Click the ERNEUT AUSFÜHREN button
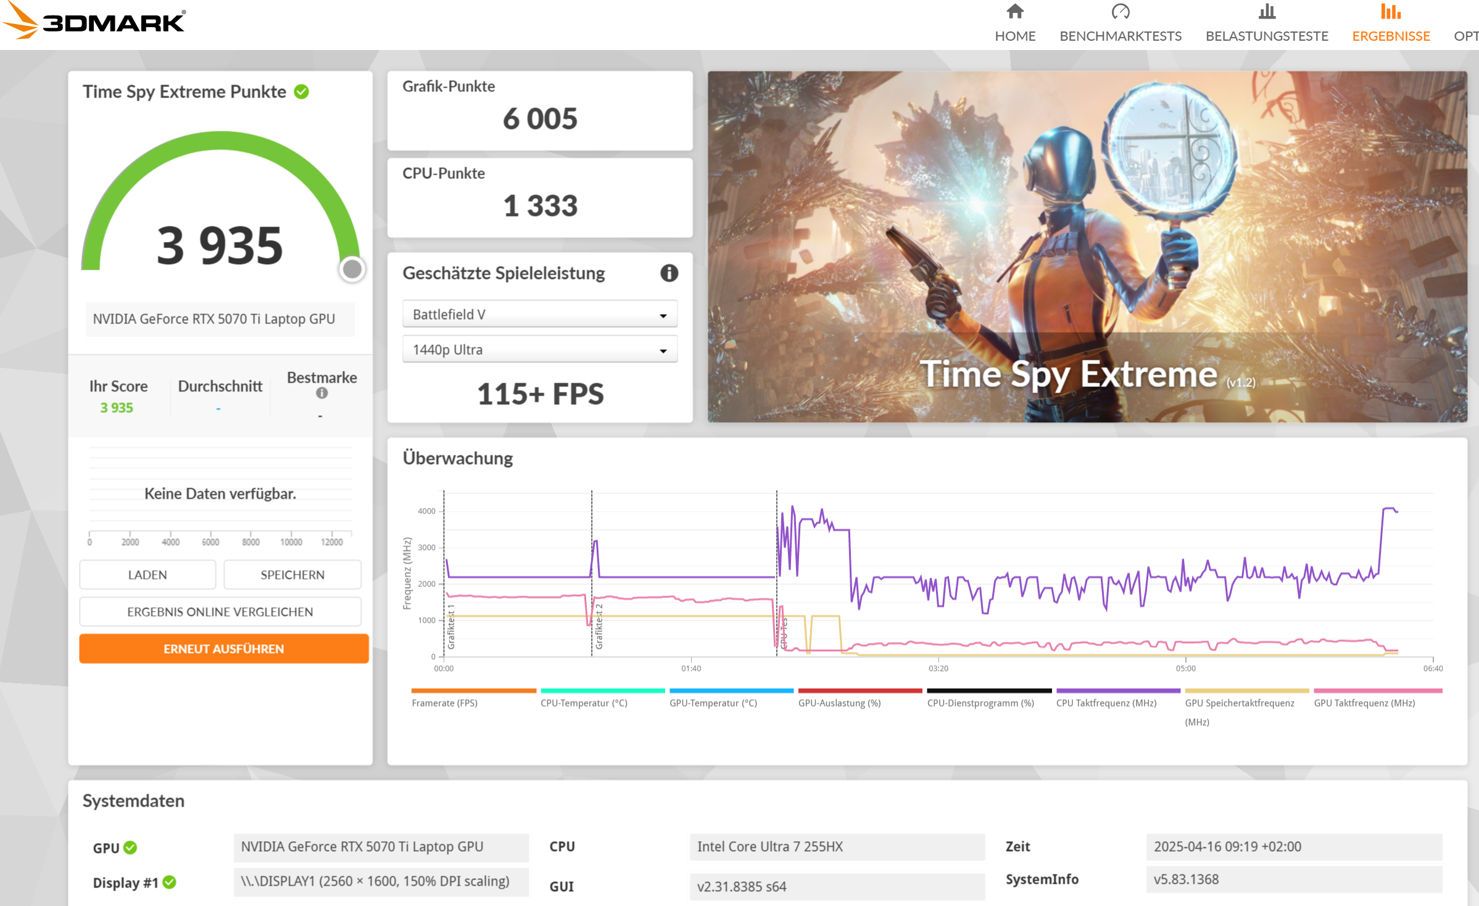Image resolution: width=1479 pixels, height=906 pixels. [x=223, y=648]
